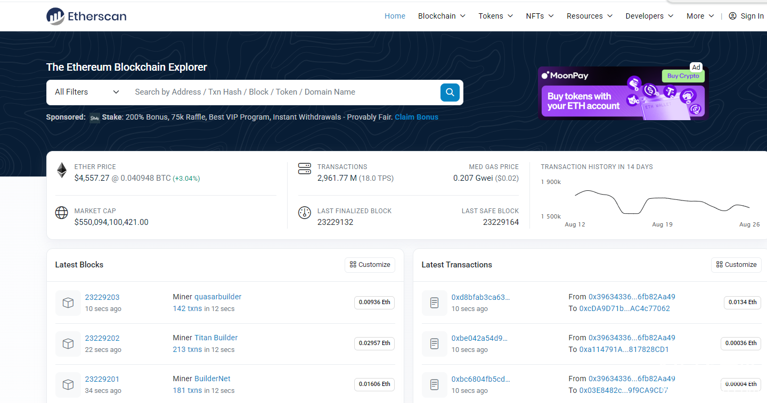Go to the Home nav item
This screenshot has height=403, width=767.
click(395, 16)
